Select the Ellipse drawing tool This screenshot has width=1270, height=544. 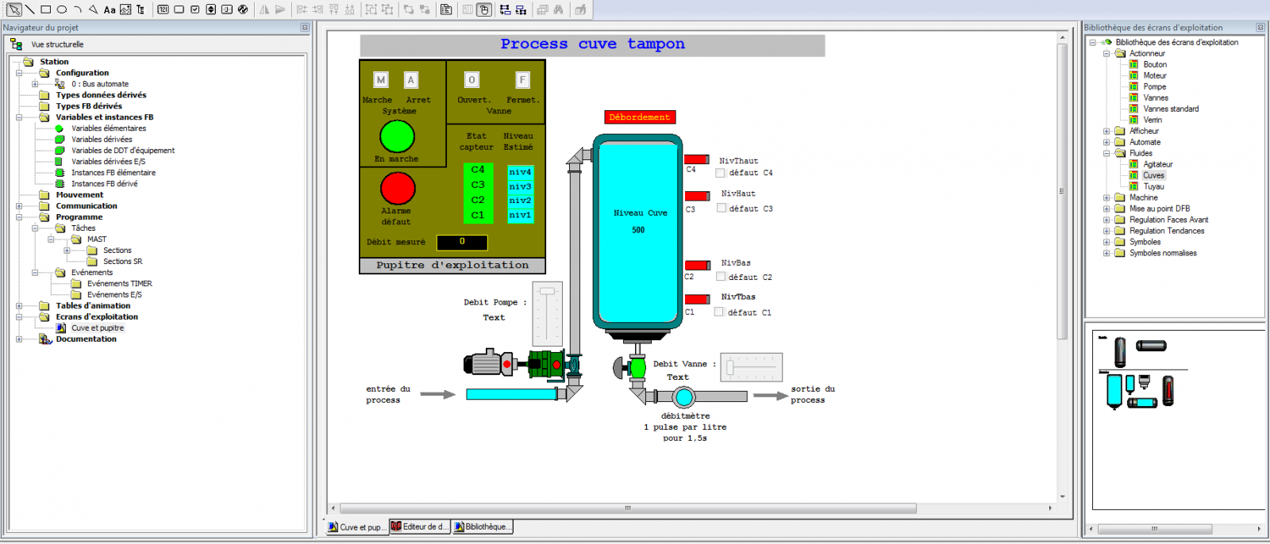62,10
